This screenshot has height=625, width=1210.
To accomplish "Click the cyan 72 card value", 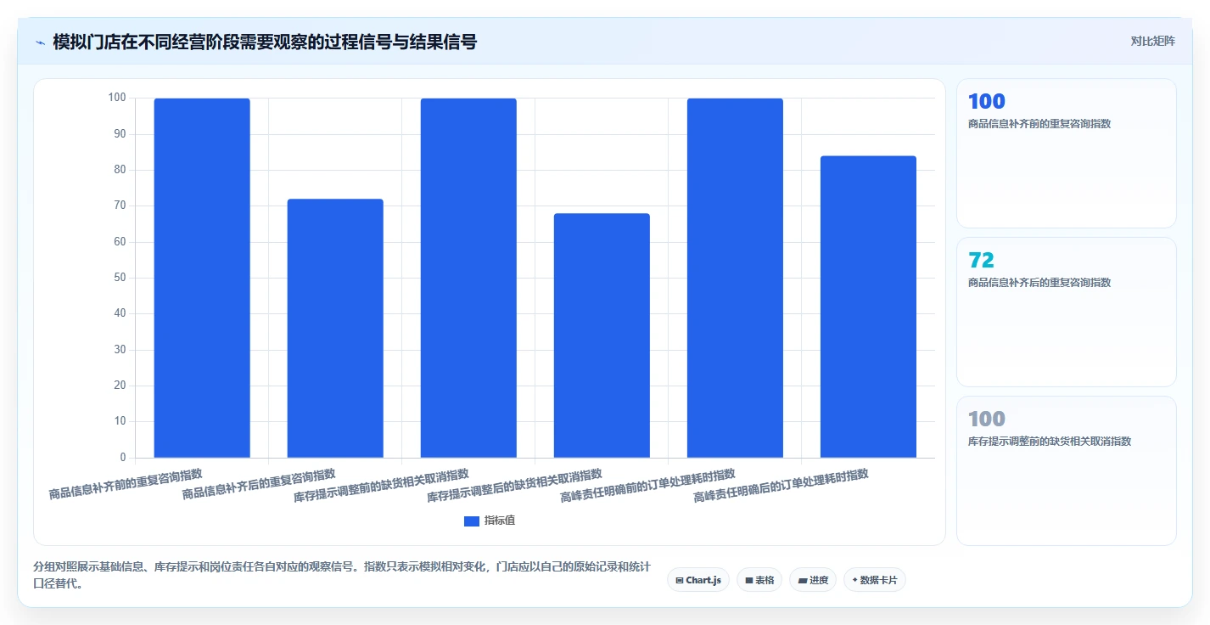I will pyautogui.click(x=981, y=261).
